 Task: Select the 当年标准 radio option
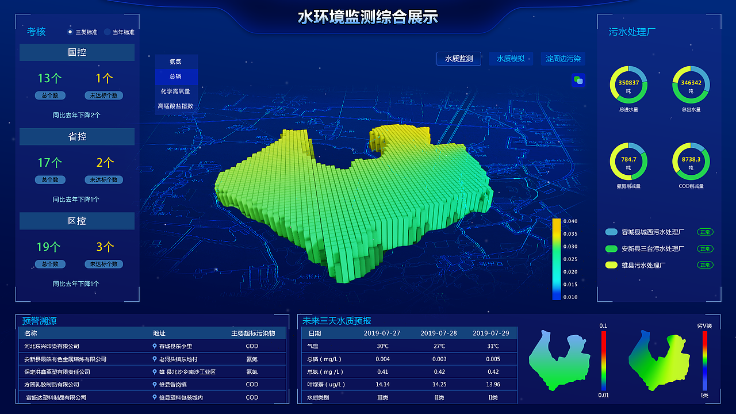[107, 32]
